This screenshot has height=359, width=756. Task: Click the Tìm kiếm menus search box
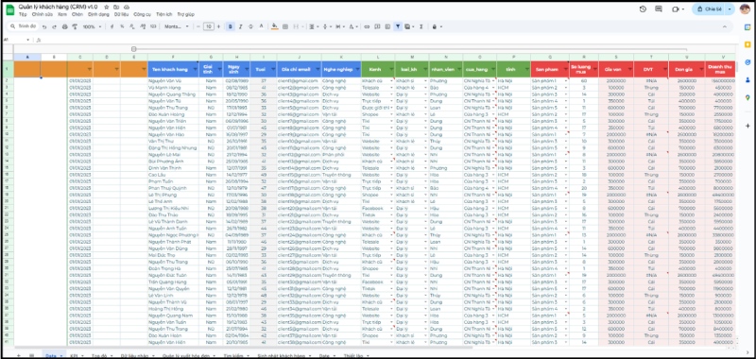tap(23, 26)
